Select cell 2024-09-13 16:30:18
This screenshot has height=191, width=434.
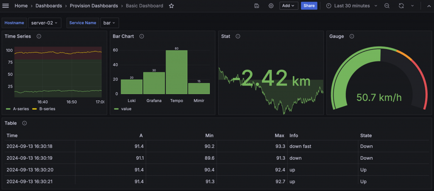40,146
